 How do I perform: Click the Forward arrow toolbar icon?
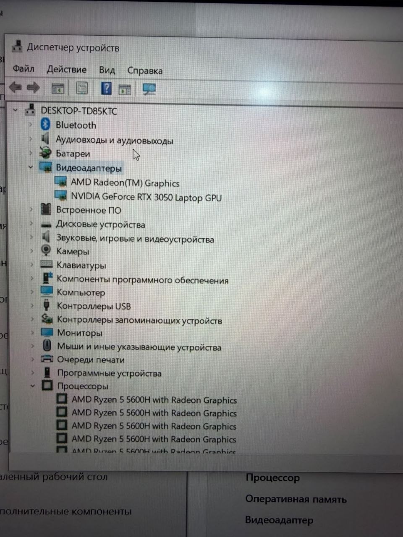(x=33, y=88)
